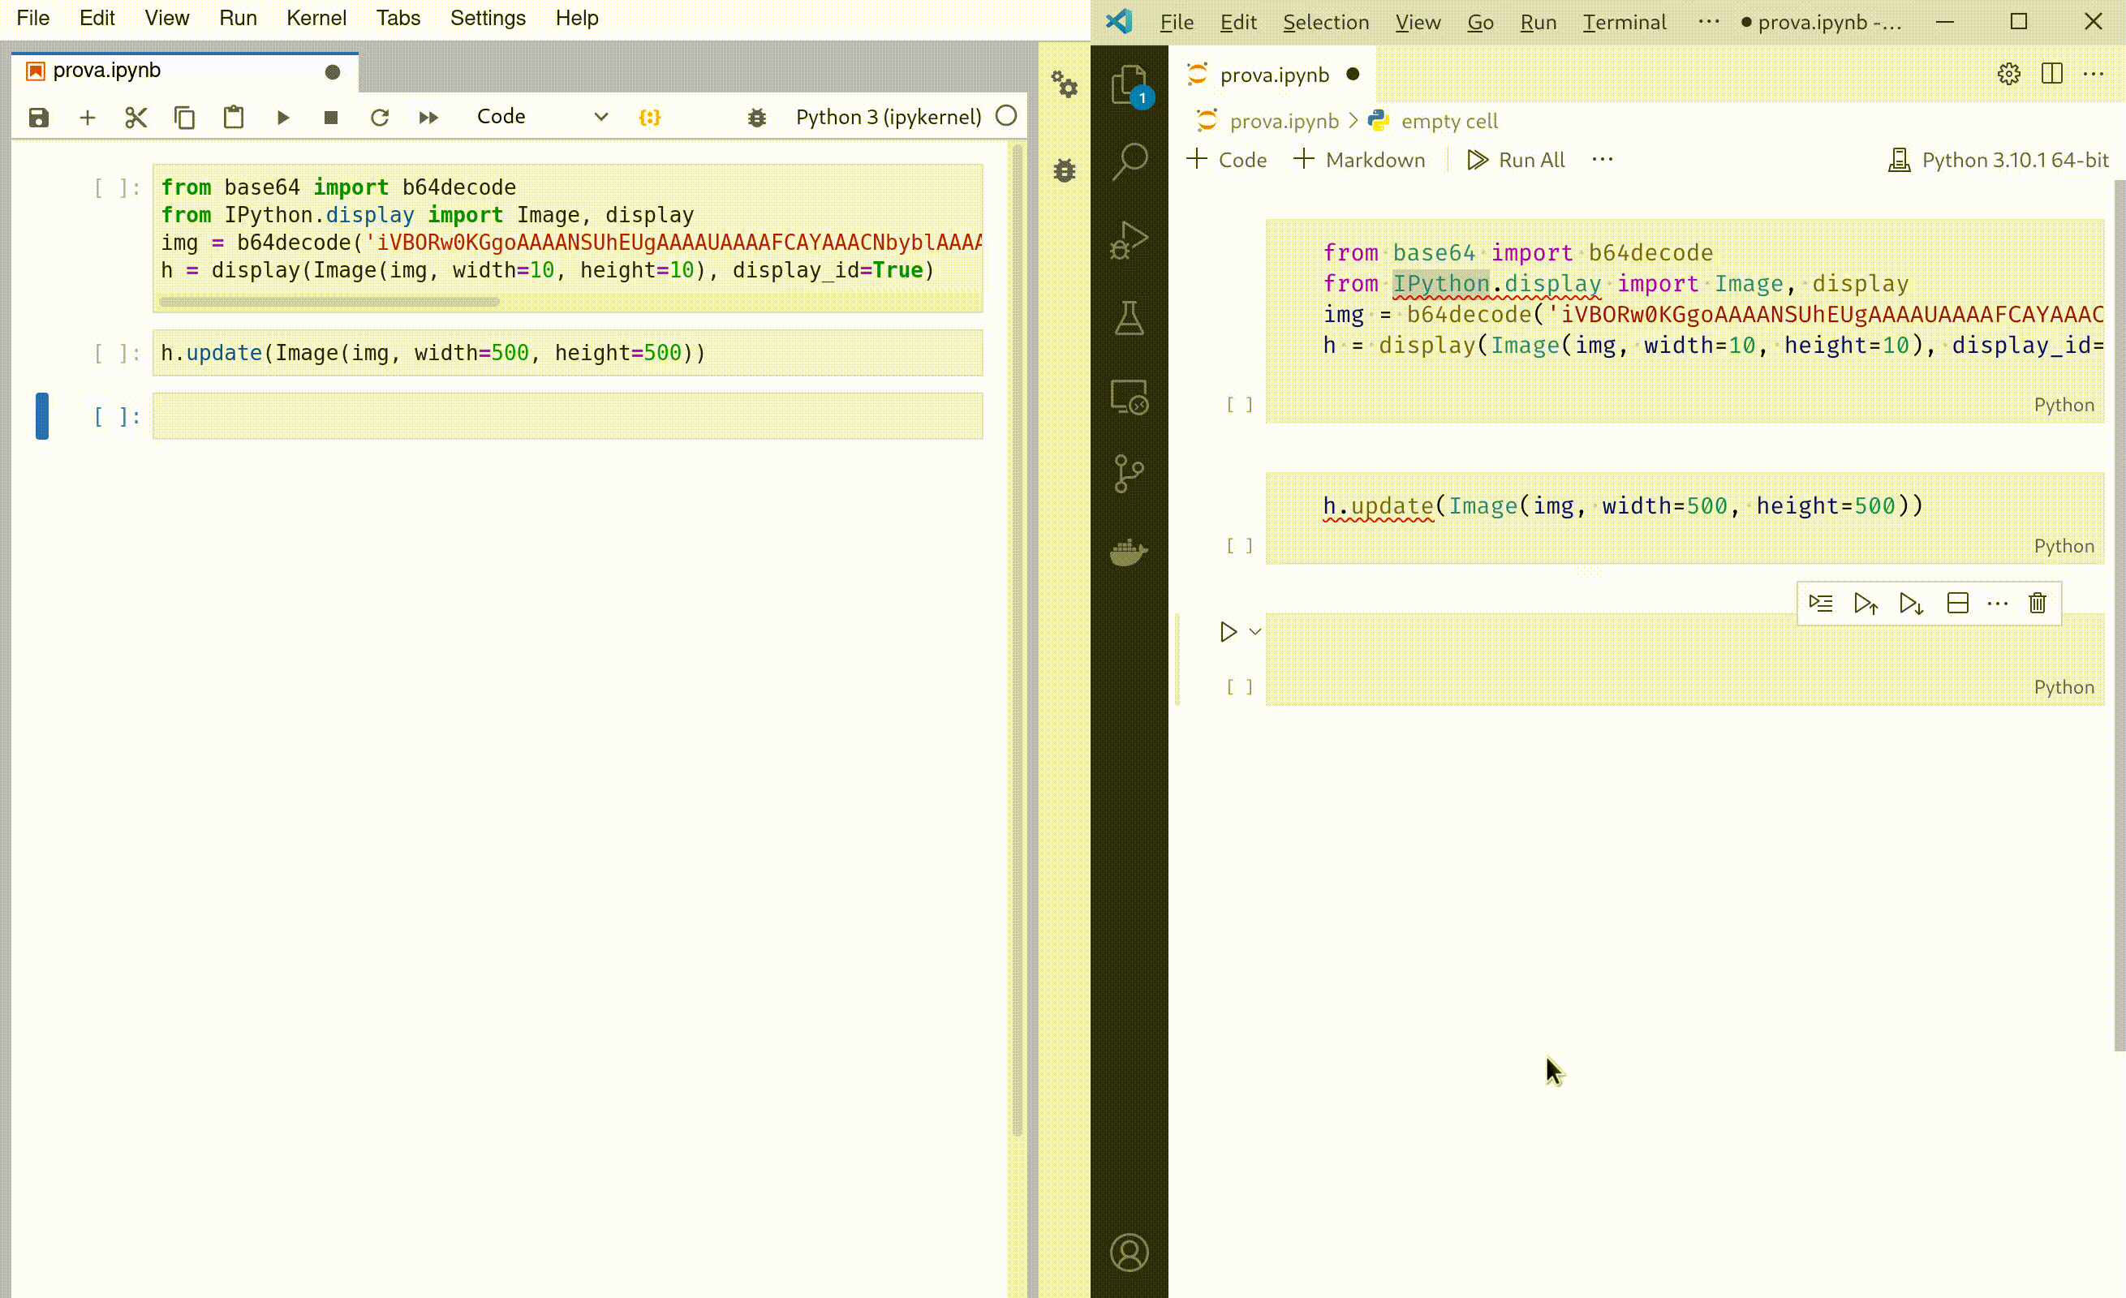Paste cell from clipboard in JupyterLab

click(x=234, y=118)
